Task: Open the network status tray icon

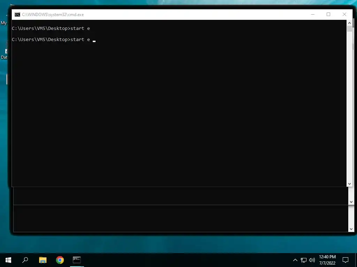Action: [304, 260]
